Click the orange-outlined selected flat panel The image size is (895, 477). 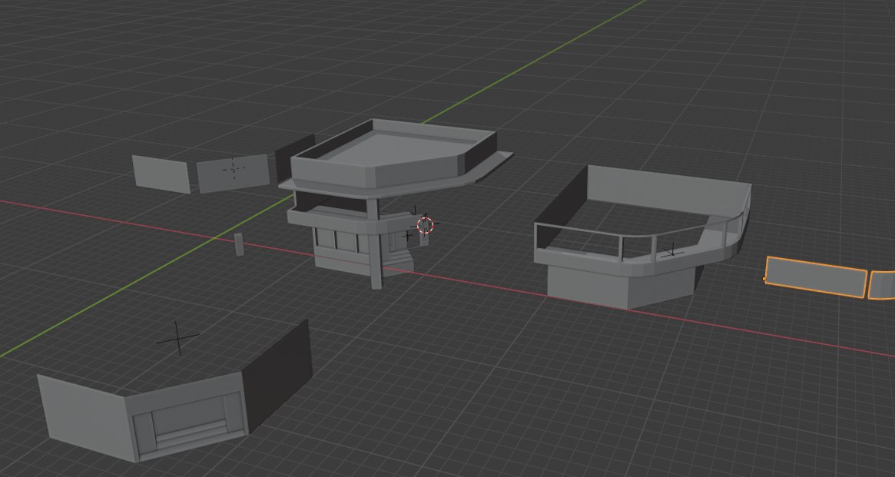pyautogui.click(x=816, y=277)
